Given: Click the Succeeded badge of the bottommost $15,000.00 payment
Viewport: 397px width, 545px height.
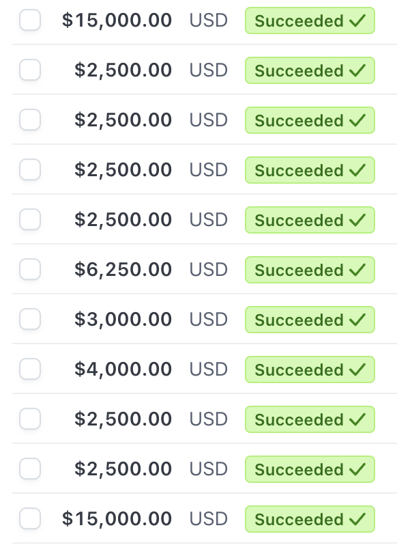Looking at the screenshot, I should (310, 519).
